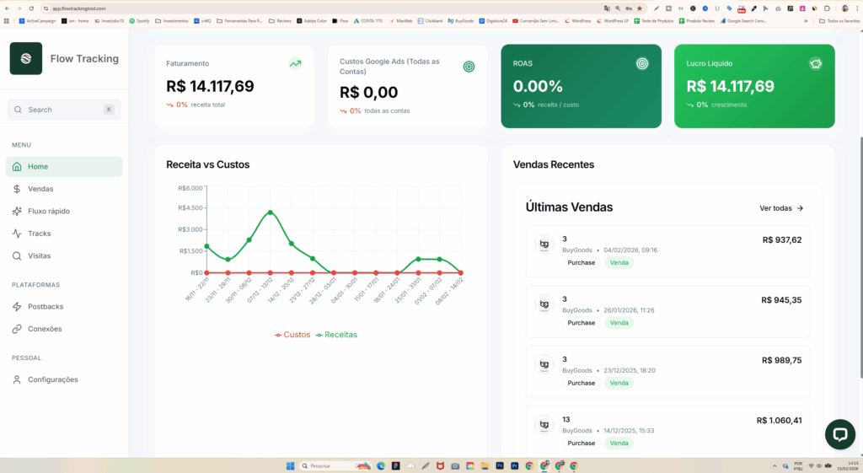Click the browser back arrow
The width and height of the screenshot is (863, 473).
pos(7,8)
